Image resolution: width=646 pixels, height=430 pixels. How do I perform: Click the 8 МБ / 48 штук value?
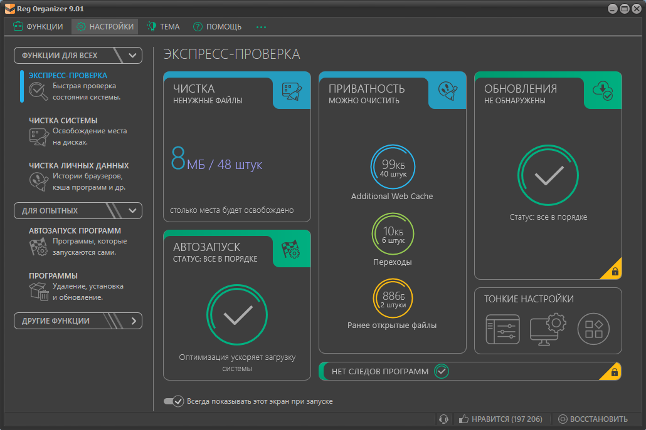click(x=216, y=159)
